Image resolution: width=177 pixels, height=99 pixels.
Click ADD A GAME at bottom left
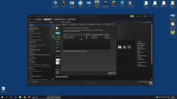tap(33, 82)
